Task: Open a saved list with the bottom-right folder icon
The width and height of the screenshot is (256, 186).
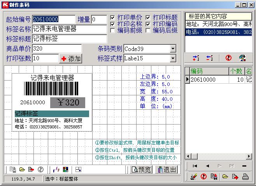Action: click(x=225, y=177)
